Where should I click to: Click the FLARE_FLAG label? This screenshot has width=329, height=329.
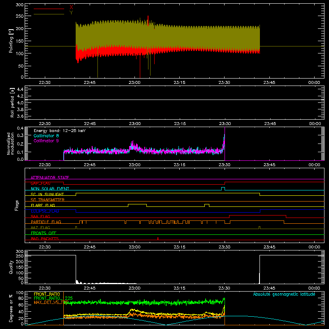pyautogui.click(x=43, y=205)
